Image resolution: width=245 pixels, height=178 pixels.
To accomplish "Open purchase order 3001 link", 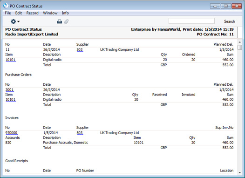I will tap(9, 90).
